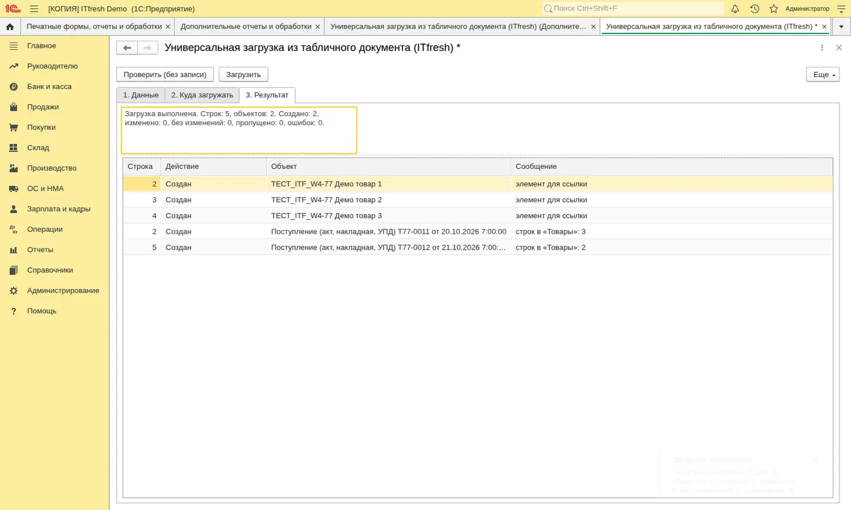
Task: Open notifications bell
Action: click(735, 8)
